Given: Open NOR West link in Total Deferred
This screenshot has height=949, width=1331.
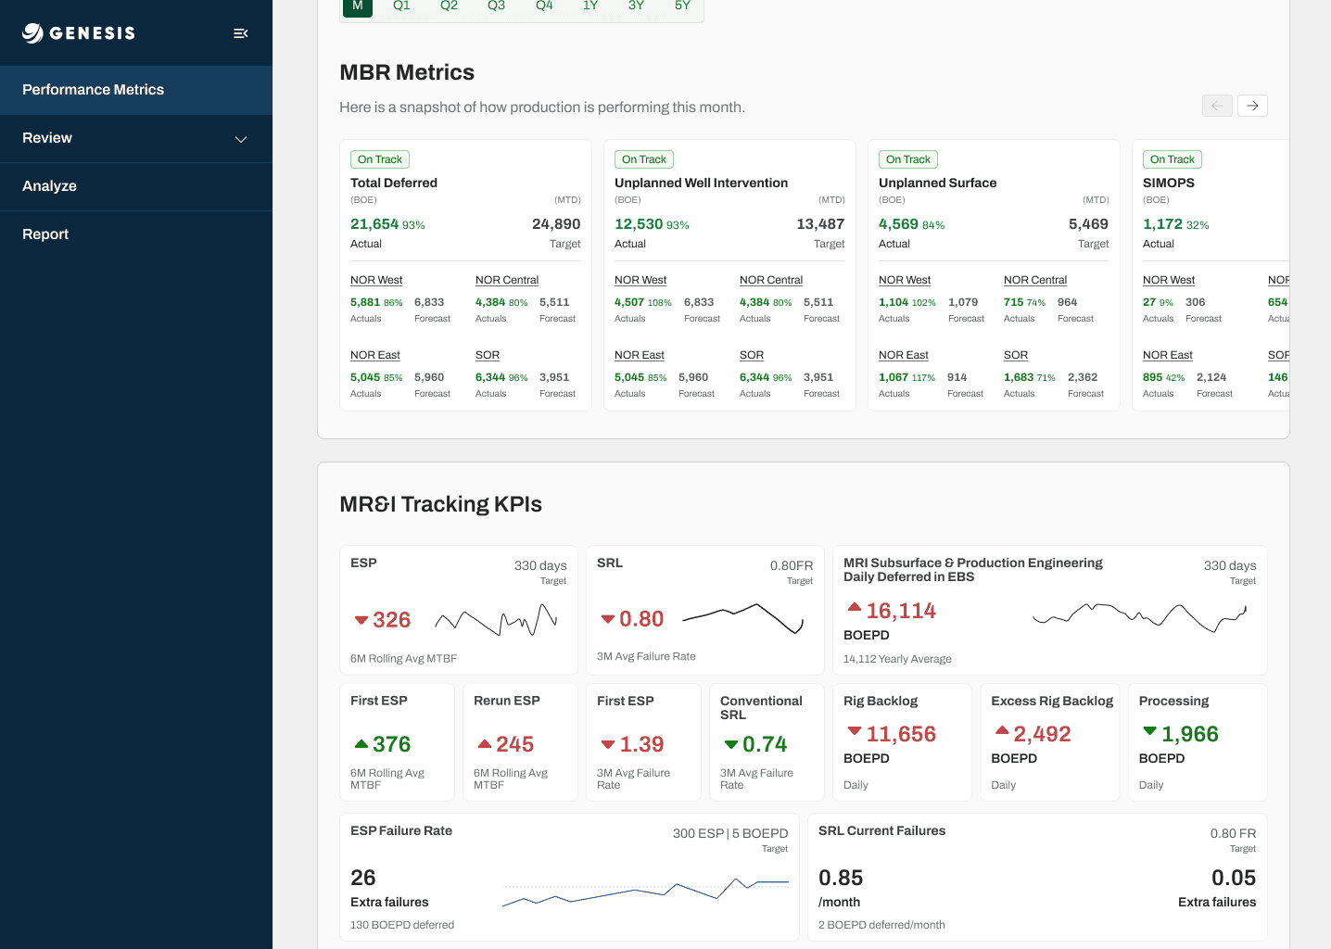Looking at the screenshot, I should [376, 280].
